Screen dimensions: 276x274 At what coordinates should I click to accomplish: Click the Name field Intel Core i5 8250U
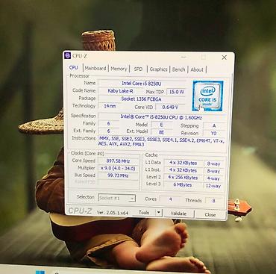pyautogui.click(x=142, y=84)
